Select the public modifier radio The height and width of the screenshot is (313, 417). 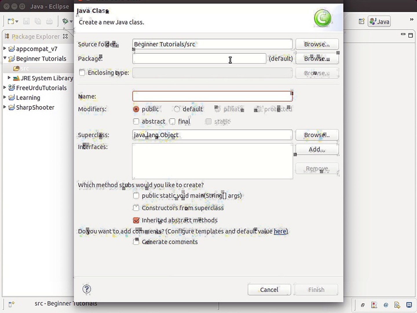136,109
